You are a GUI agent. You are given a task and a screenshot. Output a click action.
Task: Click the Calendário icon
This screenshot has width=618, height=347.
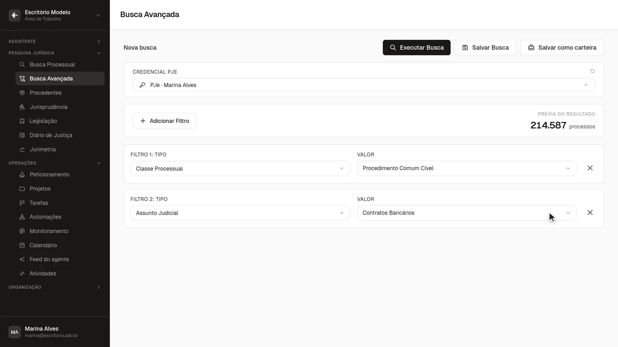point(22,245)
